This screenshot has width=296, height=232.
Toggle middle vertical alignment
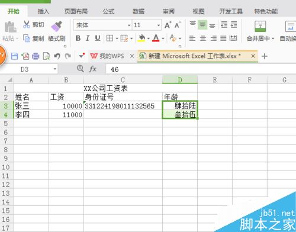point(202,25)
